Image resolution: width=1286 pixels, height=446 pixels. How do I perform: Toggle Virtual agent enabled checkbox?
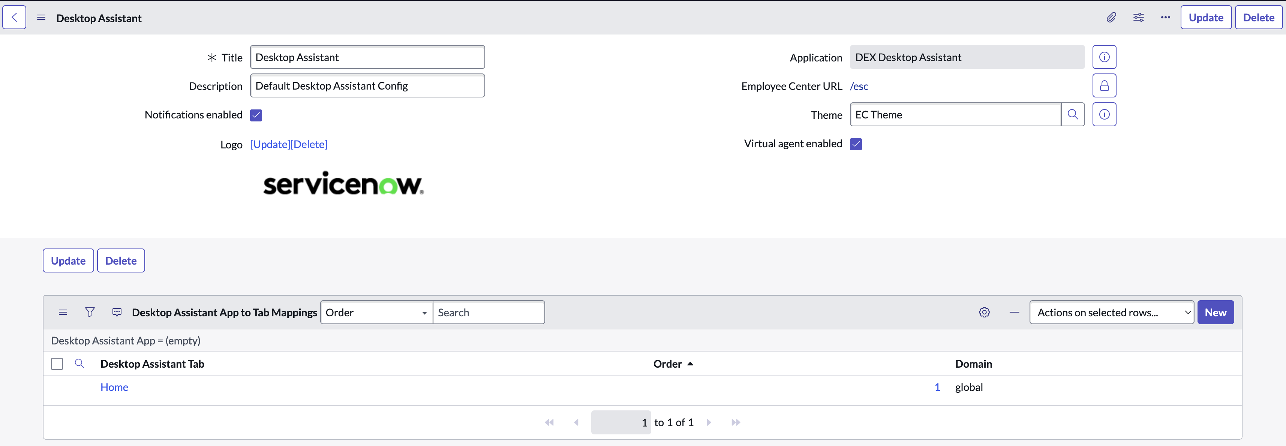tap(856, 144)
